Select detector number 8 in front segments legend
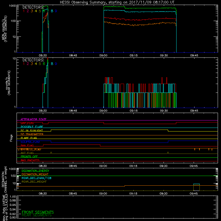The width and height of the screenshot is (221, 221). (x=52, y=11)
